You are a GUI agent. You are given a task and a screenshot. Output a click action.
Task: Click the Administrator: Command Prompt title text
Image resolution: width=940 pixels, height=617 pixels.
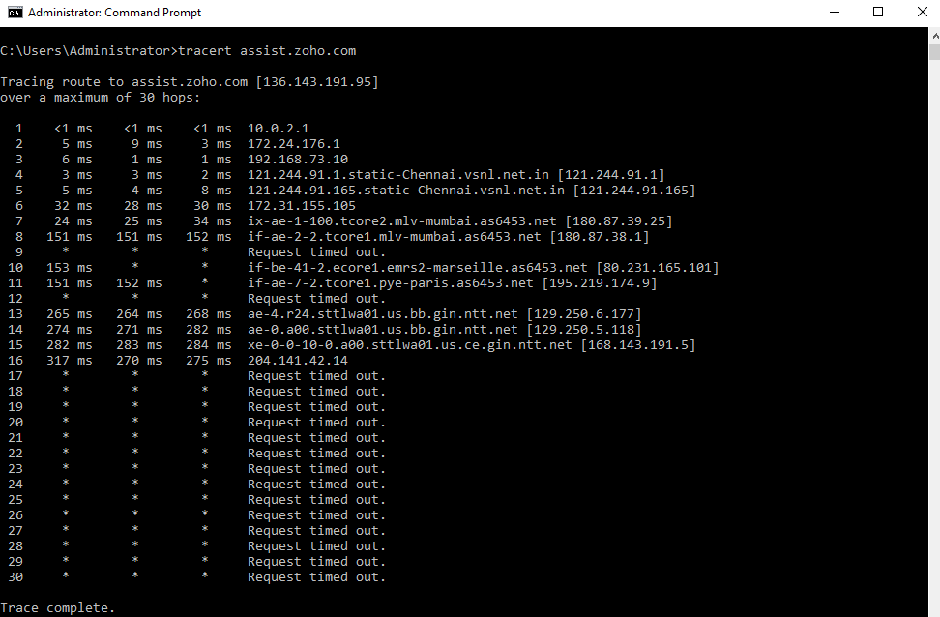click(x=114, y=13)
